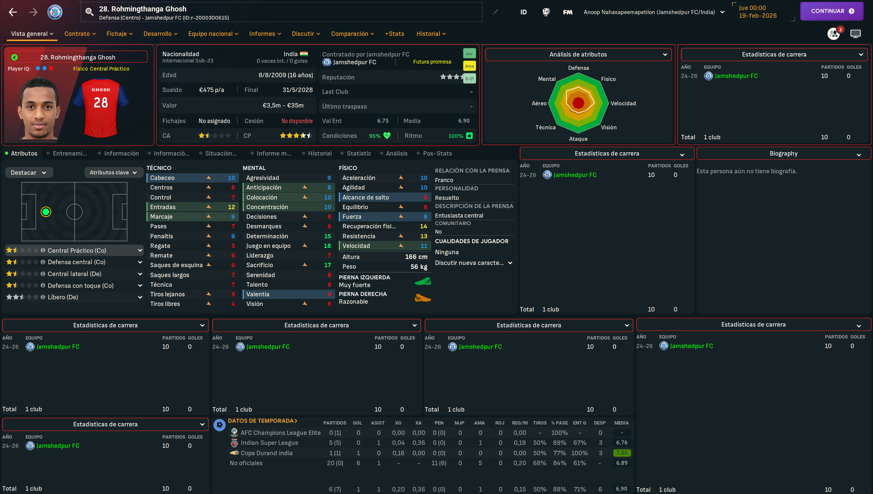
Task: Click the S-21 status badge
Action: pos(469,78)
